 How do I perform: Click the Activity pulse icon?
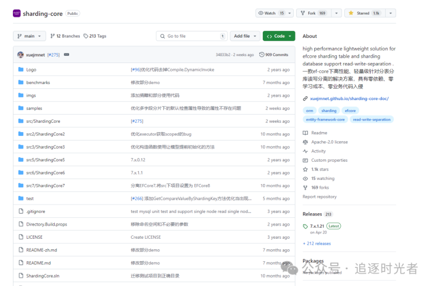click(x=305, y=151)
